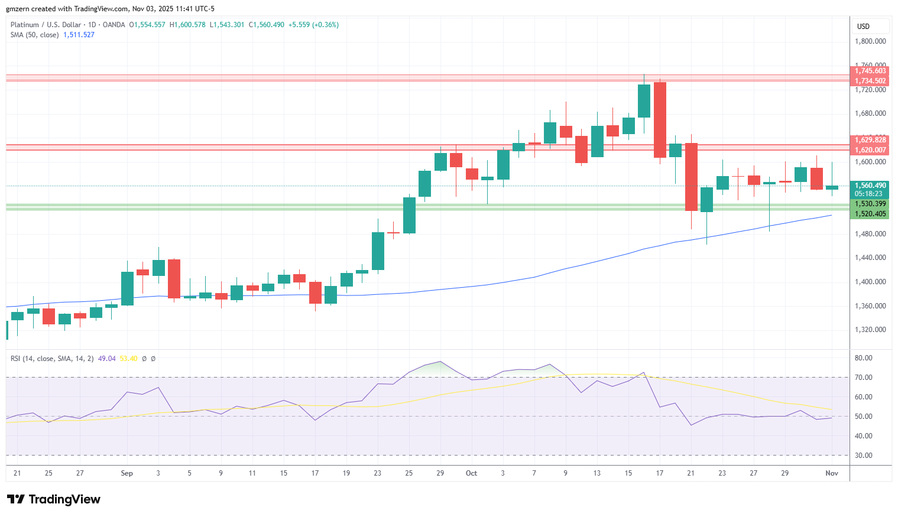Open the USD currency selector
The image size is (898, 517).
coord(870,26)
